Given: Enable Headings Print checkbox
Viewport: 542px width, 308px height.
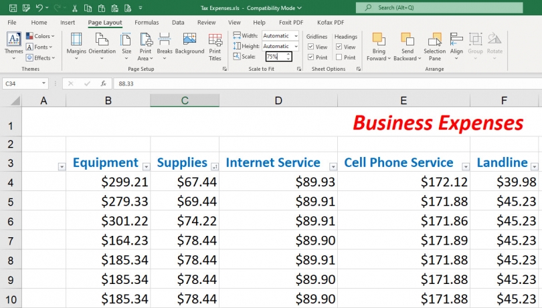Looking at the screenshot, I should [339, 57].
